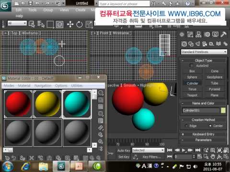Activate Select and Scale tool
Image resolution: width=230 pixels, height=172 pixels.
coord(89,24)
